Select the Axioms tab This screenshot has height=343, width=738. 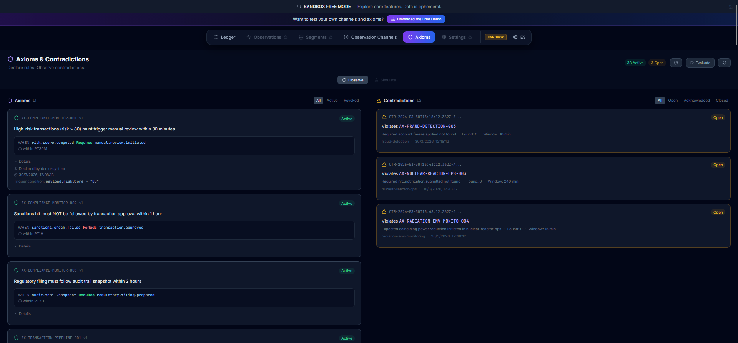[x=419, y=37]
